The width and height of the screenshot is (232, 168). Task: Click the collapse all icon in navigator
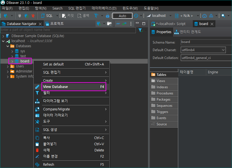pos(118,24)
